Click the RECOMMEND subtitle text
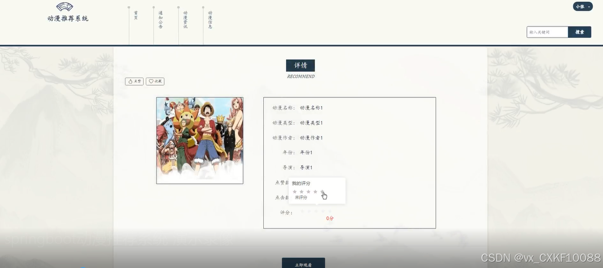 [x=301, y=77]
